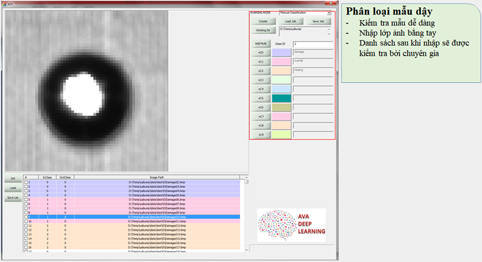
Task: Click the InClass column header
Action: pyautogui.click(x=46, y=177)
